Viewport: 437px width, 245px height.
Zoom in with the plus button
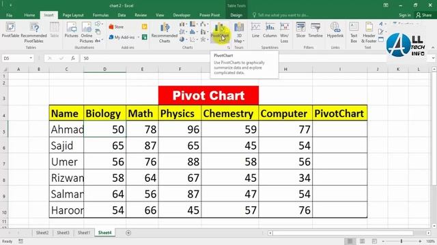(x=420, y=241)
